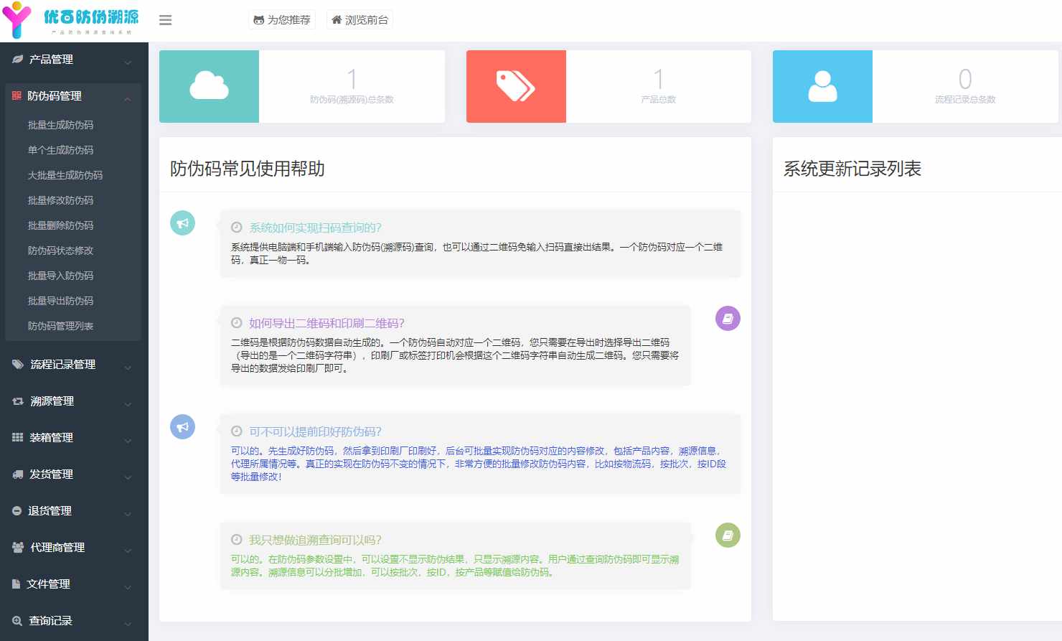Click the red tags icon tile
The width and height of the screenshot is (1062, 641).
[x=516, y=86]
